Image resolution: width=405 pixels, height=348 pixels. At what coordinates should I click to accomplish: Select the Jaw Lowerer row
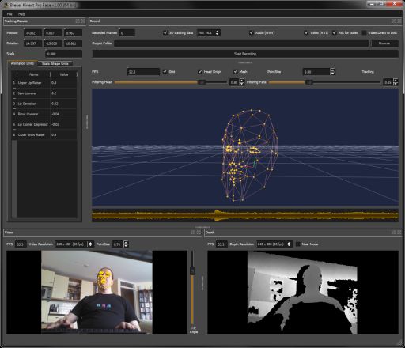point(44,93)
